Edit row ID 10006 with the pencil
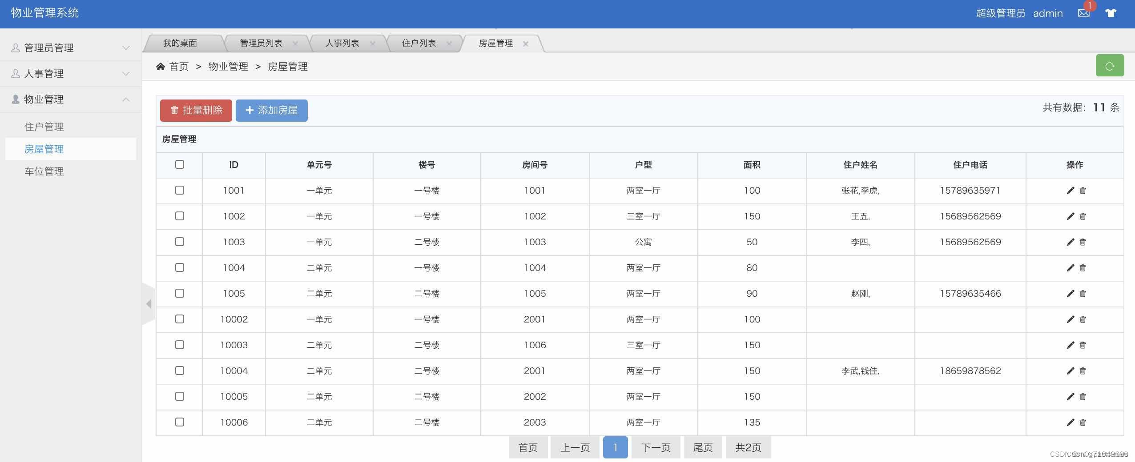The height and width of the screenshot is (462, 1135). (1071, 422)
